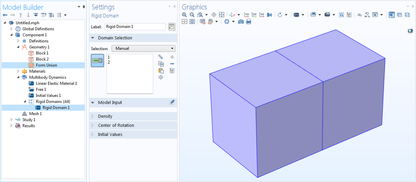The image size is (416, 182).
Task: Toggle the View Hidden Only icon
Action: click(x=375, y=15)
